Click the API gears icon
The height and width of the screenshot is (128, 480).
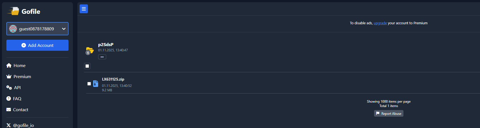[9, 87]
